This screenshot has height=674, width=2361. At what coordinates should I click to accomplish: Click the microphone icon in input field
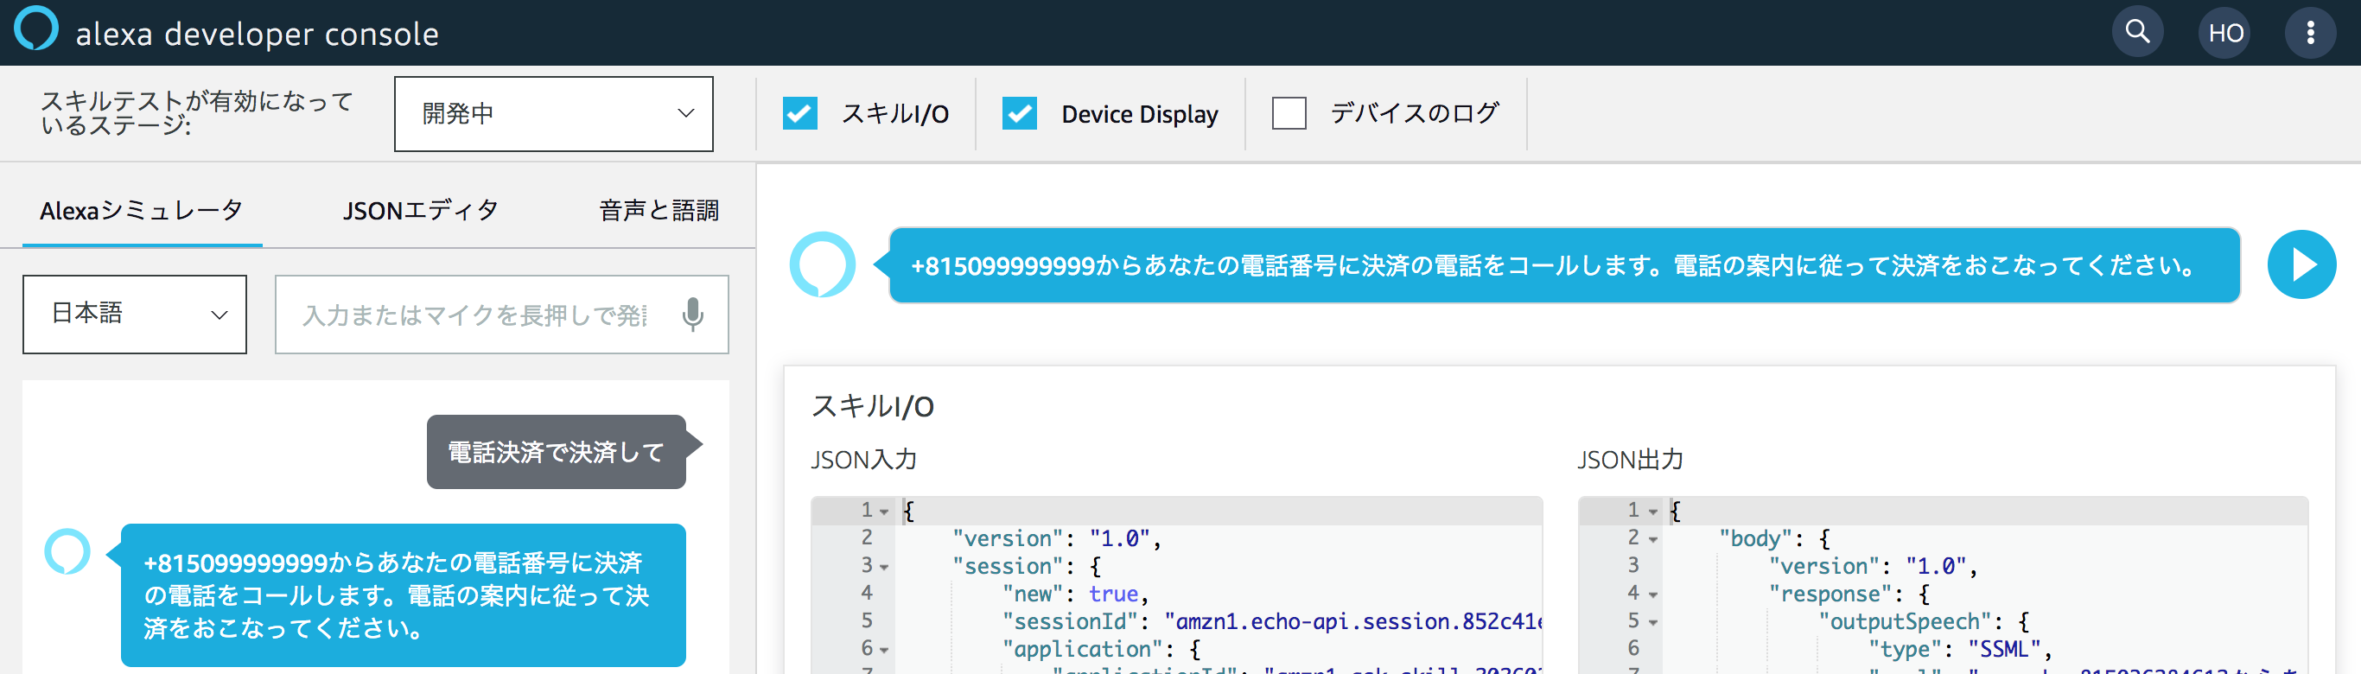(x=693, y=315)
